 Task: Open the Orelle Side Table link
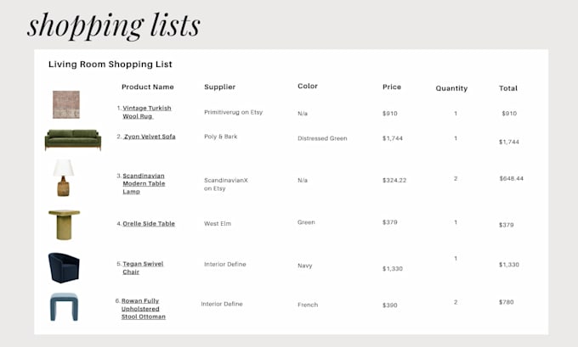149,224
